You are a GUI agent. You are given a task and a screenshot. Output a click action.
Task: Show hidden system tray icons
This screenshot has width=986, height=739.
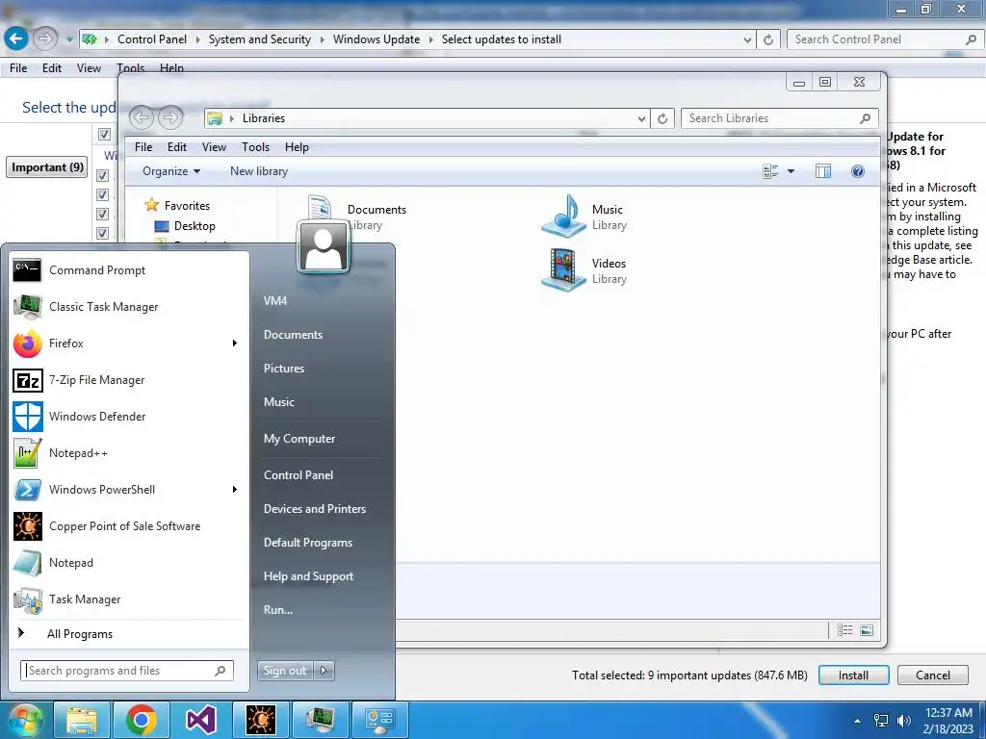(857, 720)
